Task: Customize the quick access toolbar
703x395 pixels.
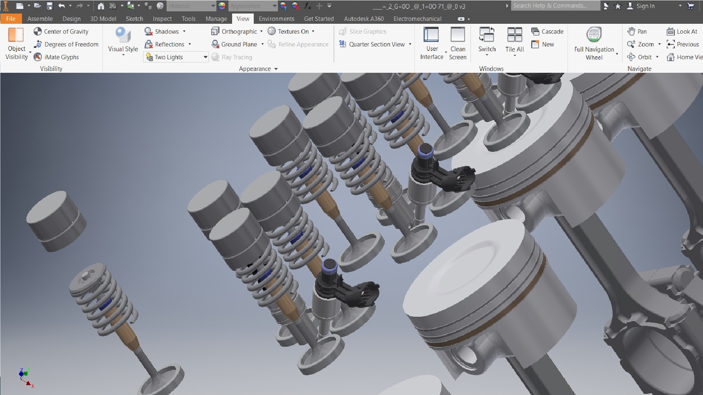Action: (x=329, y=6)
